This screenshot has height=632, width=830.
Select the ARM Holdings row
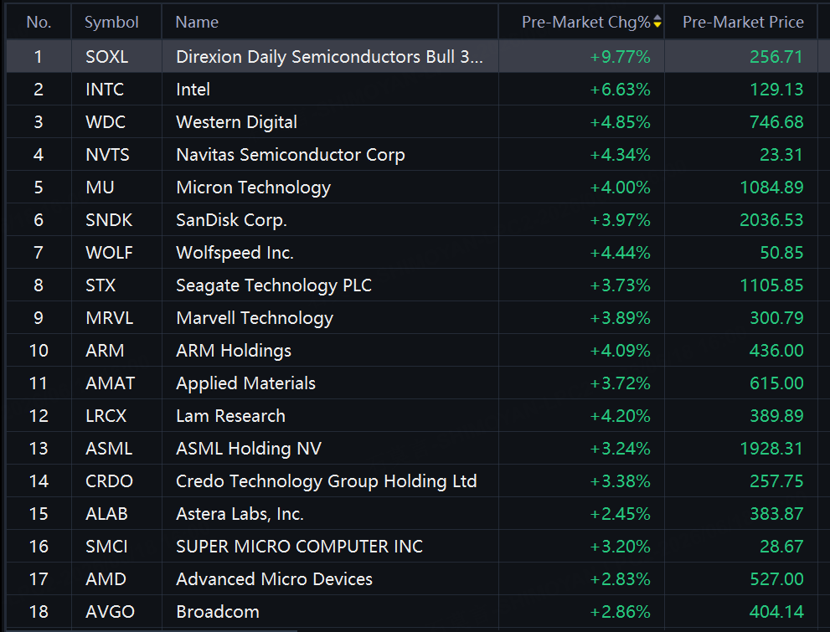(x=412, y=350)
